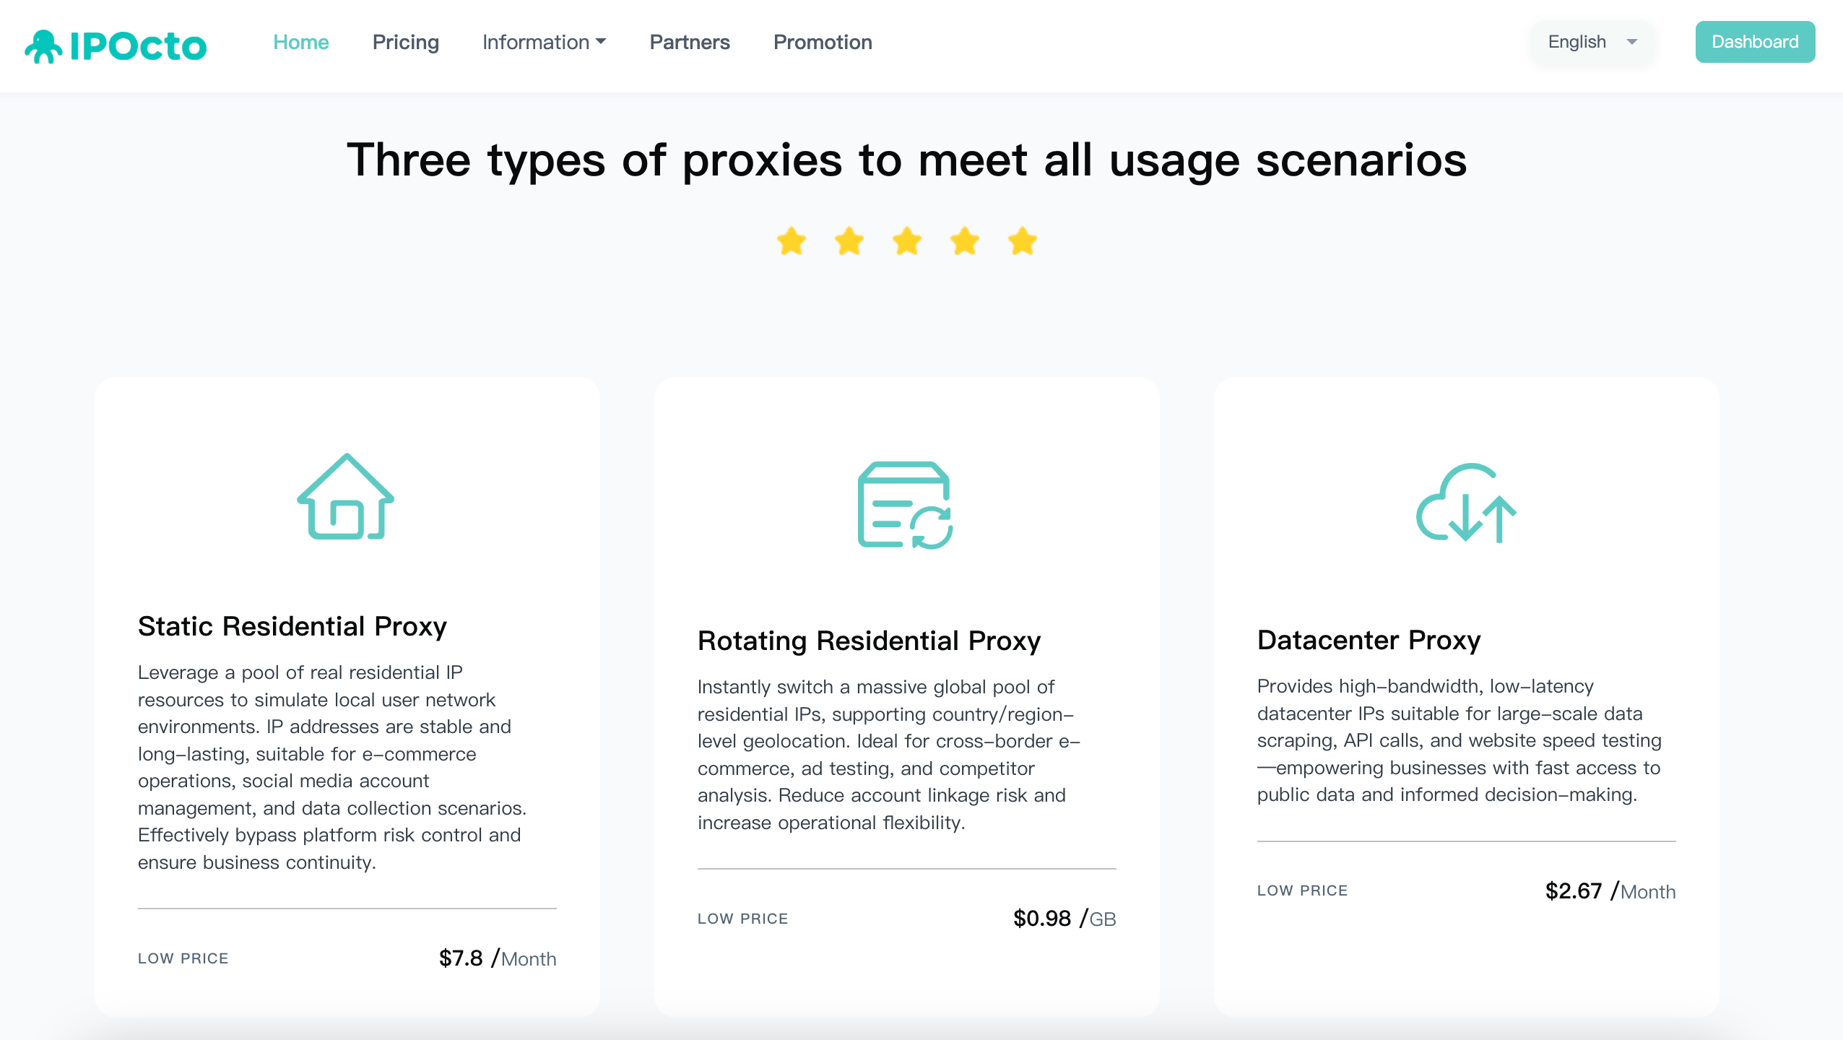The image size is (1843, 1040).
Task: Select the Rotating Residential Proxy title
Action: tap(869, 641)
